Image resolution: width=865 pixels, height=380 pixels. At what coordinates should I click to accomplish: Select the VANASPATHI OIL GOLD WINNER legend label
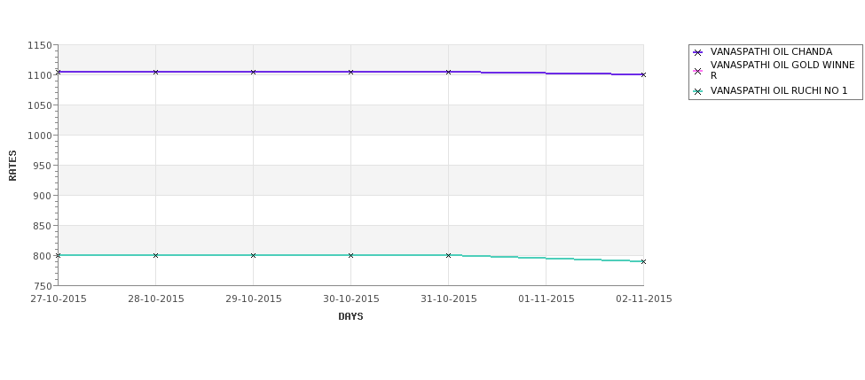tap(782, 71)
